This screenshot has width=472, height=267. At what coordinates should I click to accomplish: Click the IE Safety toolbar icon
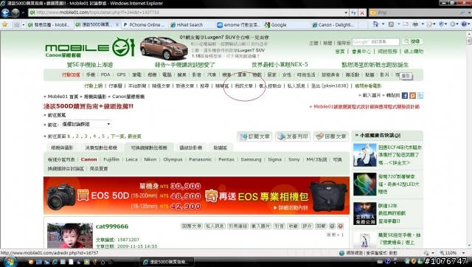[441, 24]
